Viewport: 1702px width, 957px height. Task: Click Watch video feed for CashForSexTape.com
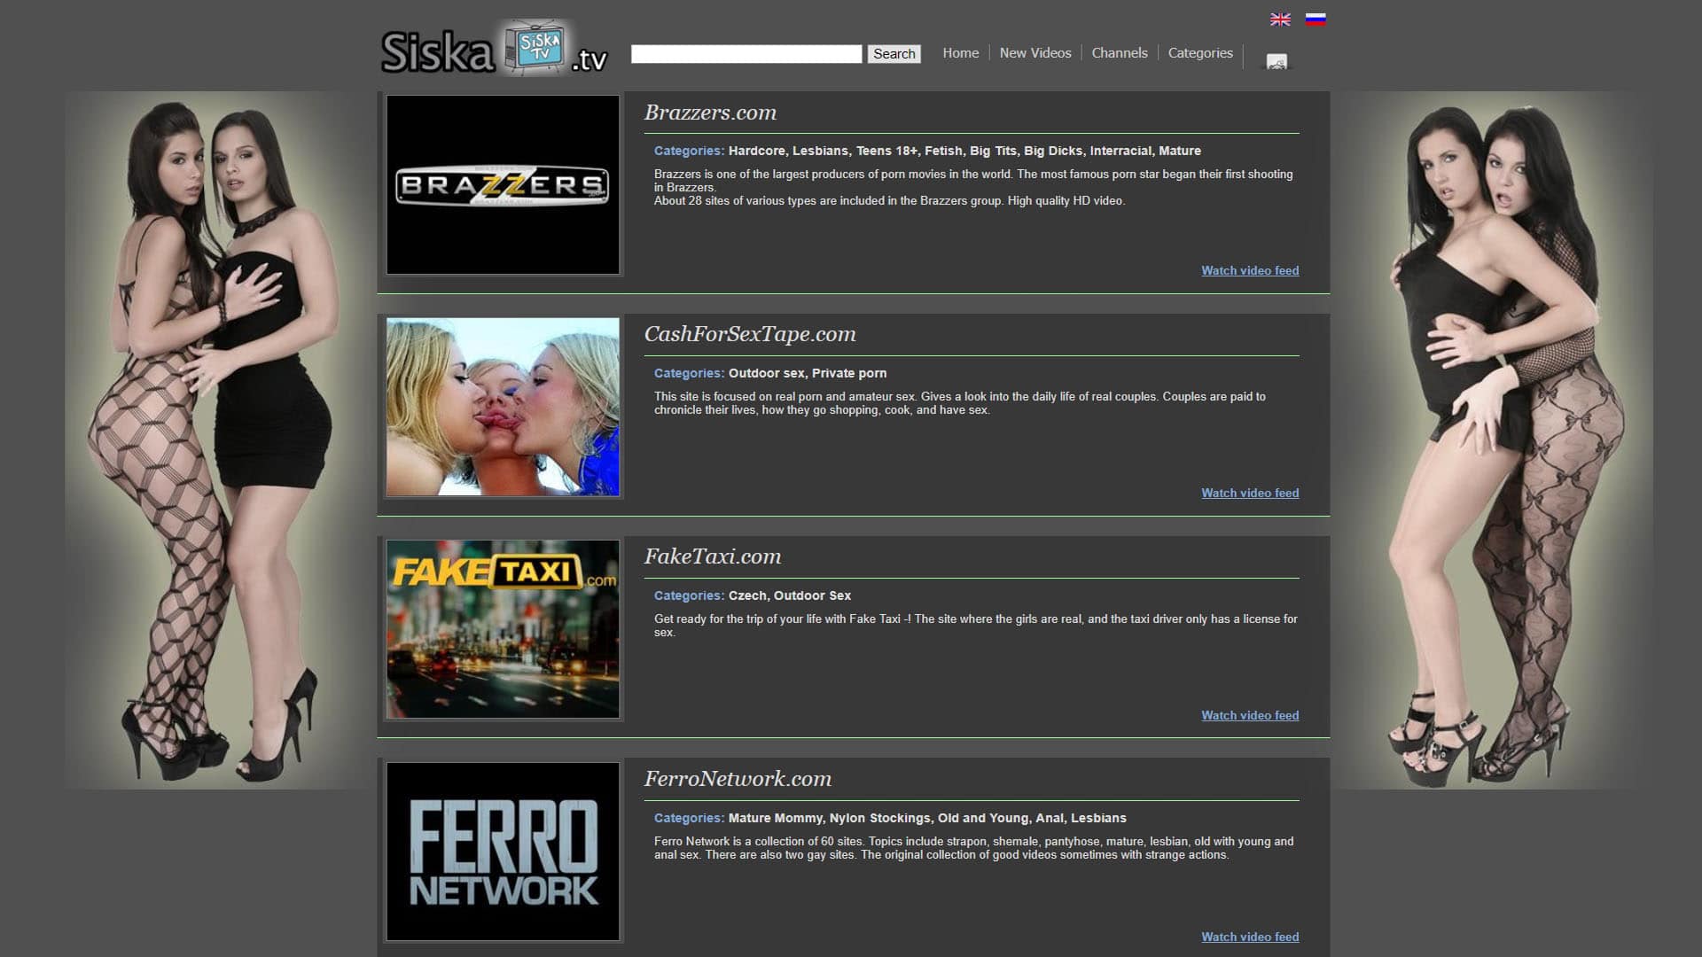tap(1250, 493)
